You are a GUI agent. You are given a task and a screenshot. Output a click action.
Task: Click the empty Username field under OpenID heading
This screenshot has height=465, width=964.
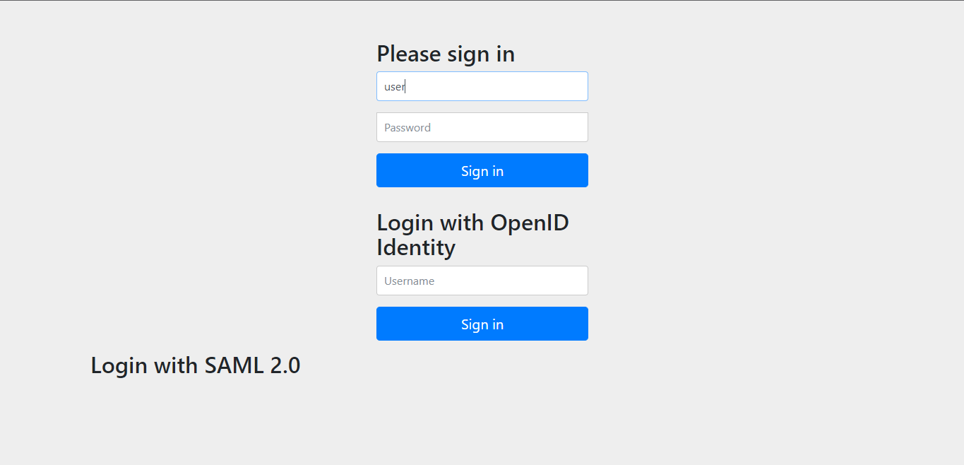click(482, 281)
